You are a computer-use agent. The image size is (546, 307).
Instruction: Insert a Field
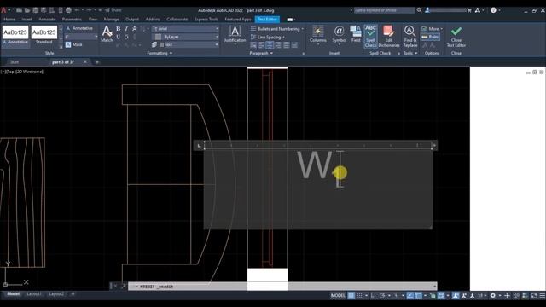pyautogui.click(x=356, y=34)
